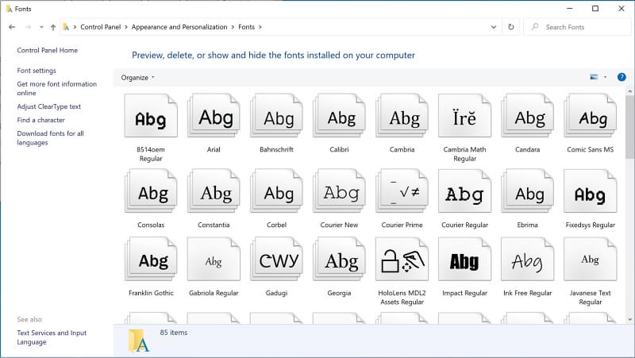Select the Consolas font icon
This screenshot has width=635, height=358.
151,191
